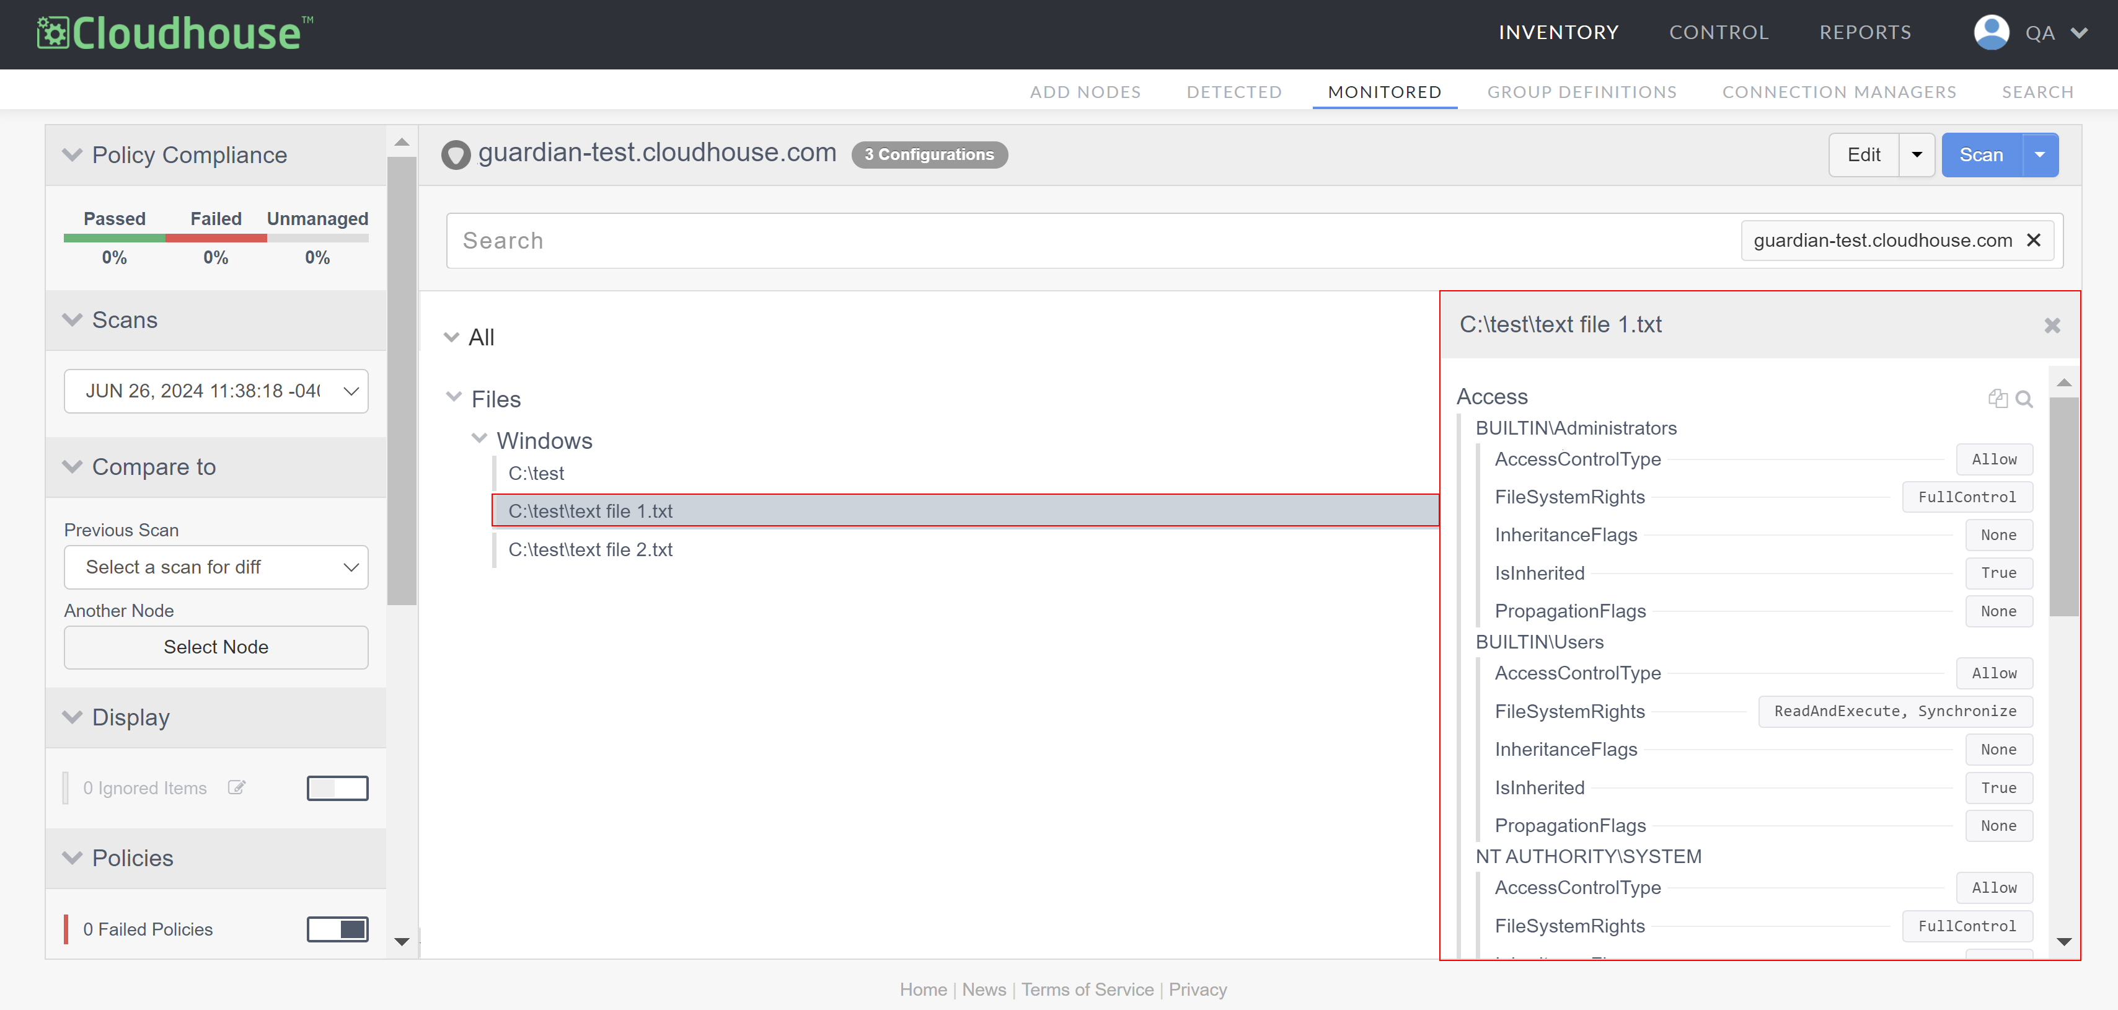
Task: Collapse the Windows tree group
Action: tap(479, 438)
